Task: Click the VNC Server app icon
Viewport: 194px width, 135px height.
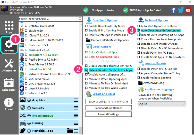Action: click(x=22, y=79)
